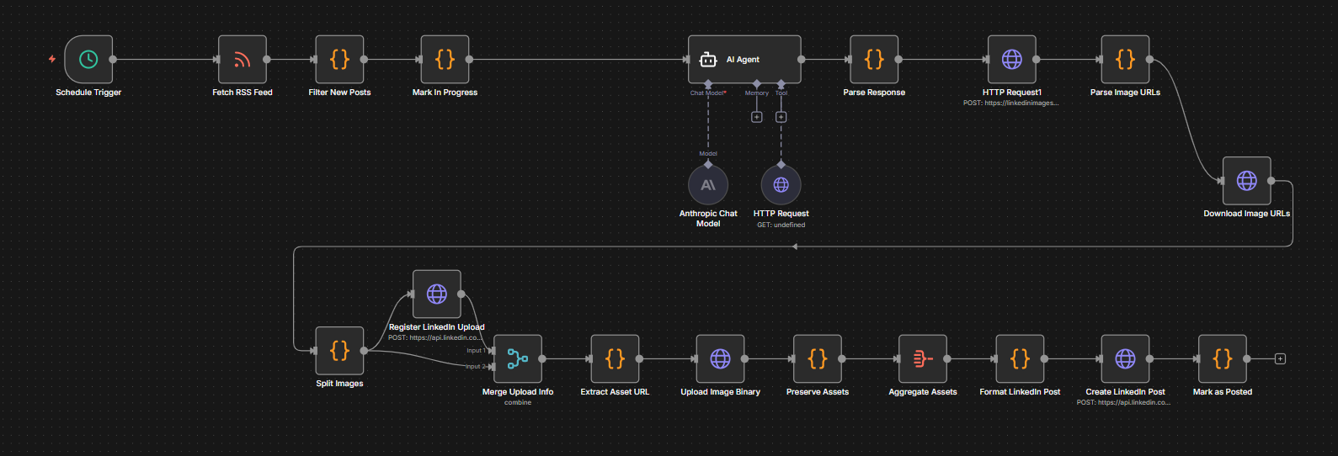
Task: Select the Aggregate Assets node
Action: click(x=923, y=359)
